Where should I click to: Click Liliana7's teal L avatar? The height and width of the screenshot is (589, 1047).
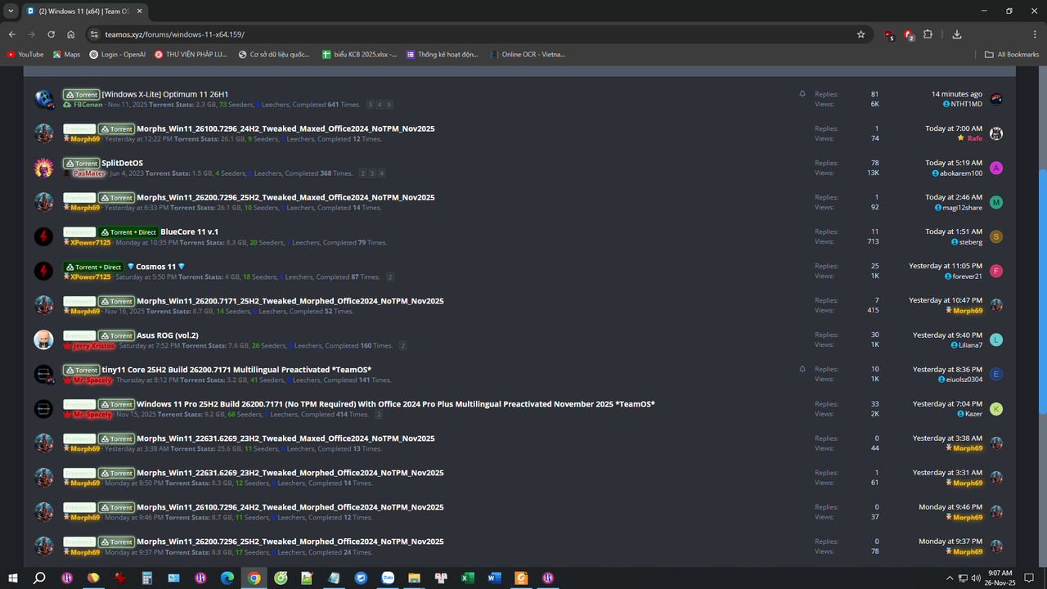(x=996, y=339)
